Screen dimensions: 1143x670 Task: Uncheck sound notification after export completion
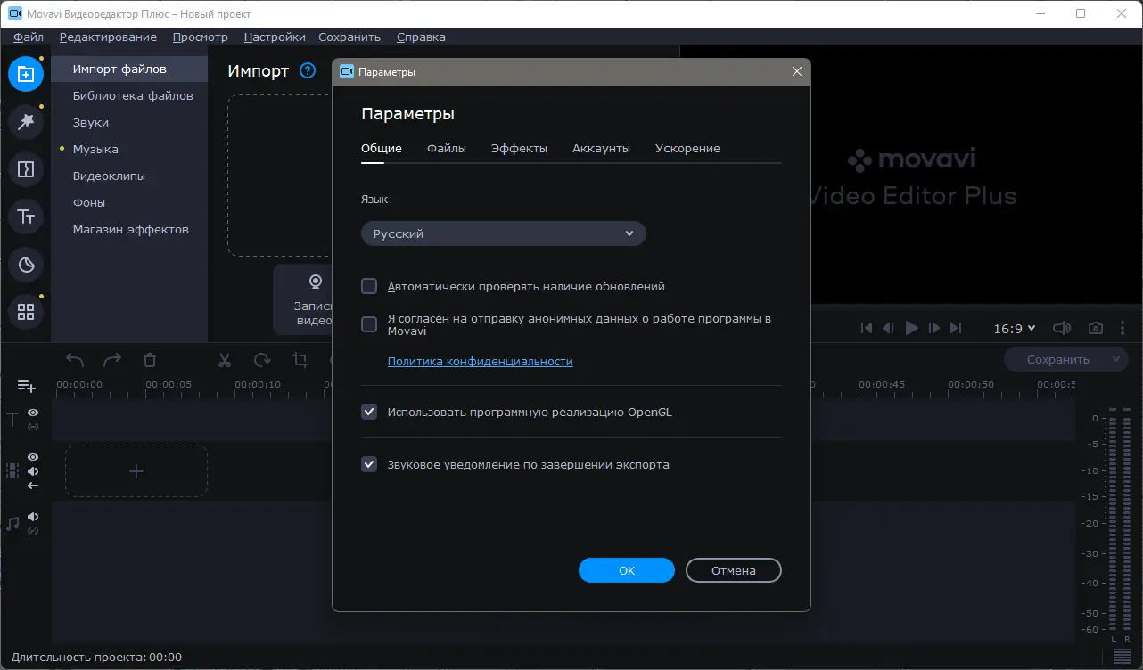tap(368, 464)
